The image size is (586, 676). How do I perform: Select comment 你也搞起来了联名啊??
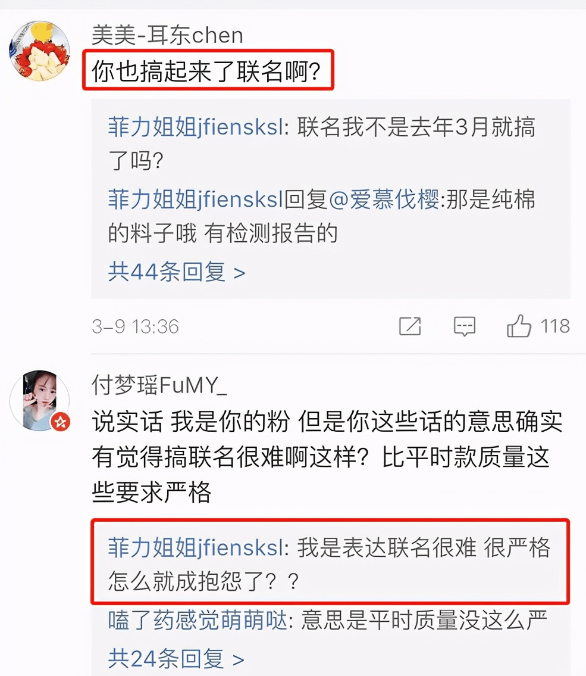pyautogui.click(x=206, y=71)
